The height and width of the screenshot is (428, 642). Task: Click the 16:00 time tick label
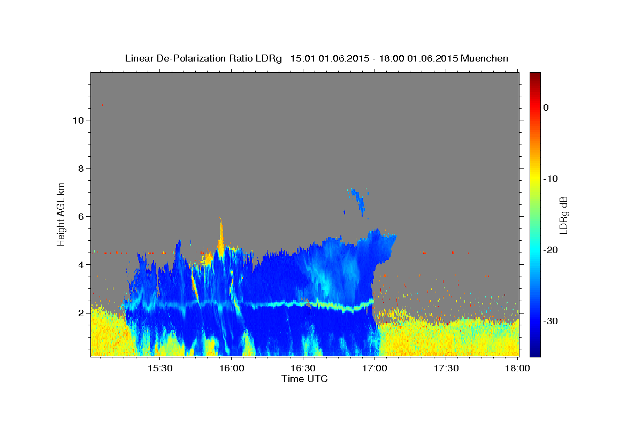(x=231, y=369)
